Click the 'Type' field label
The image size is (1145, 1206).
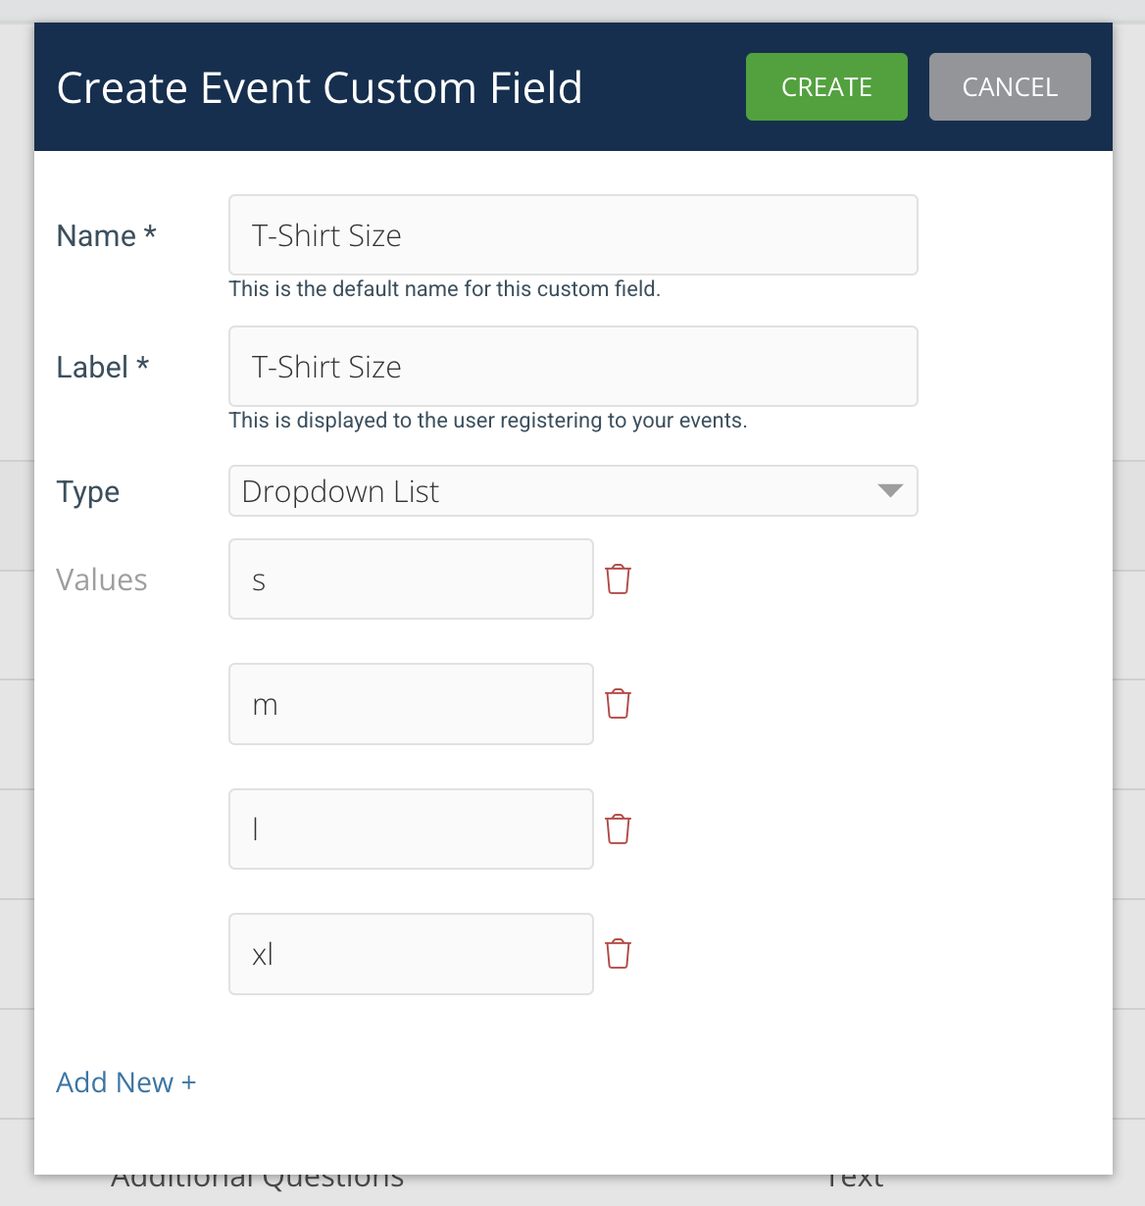click(88, 492)
